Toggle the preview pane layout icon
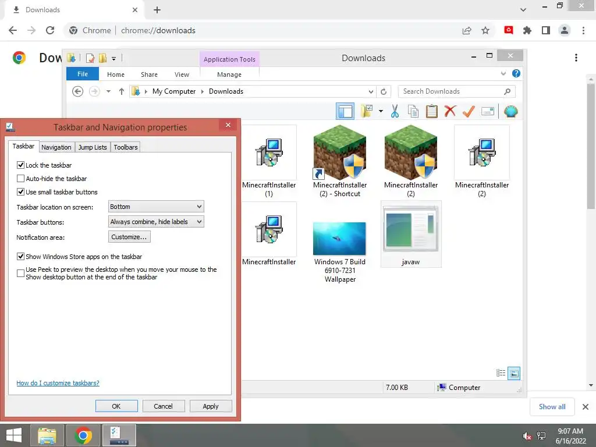Screen dimensions: 596x447 (345, 111)
